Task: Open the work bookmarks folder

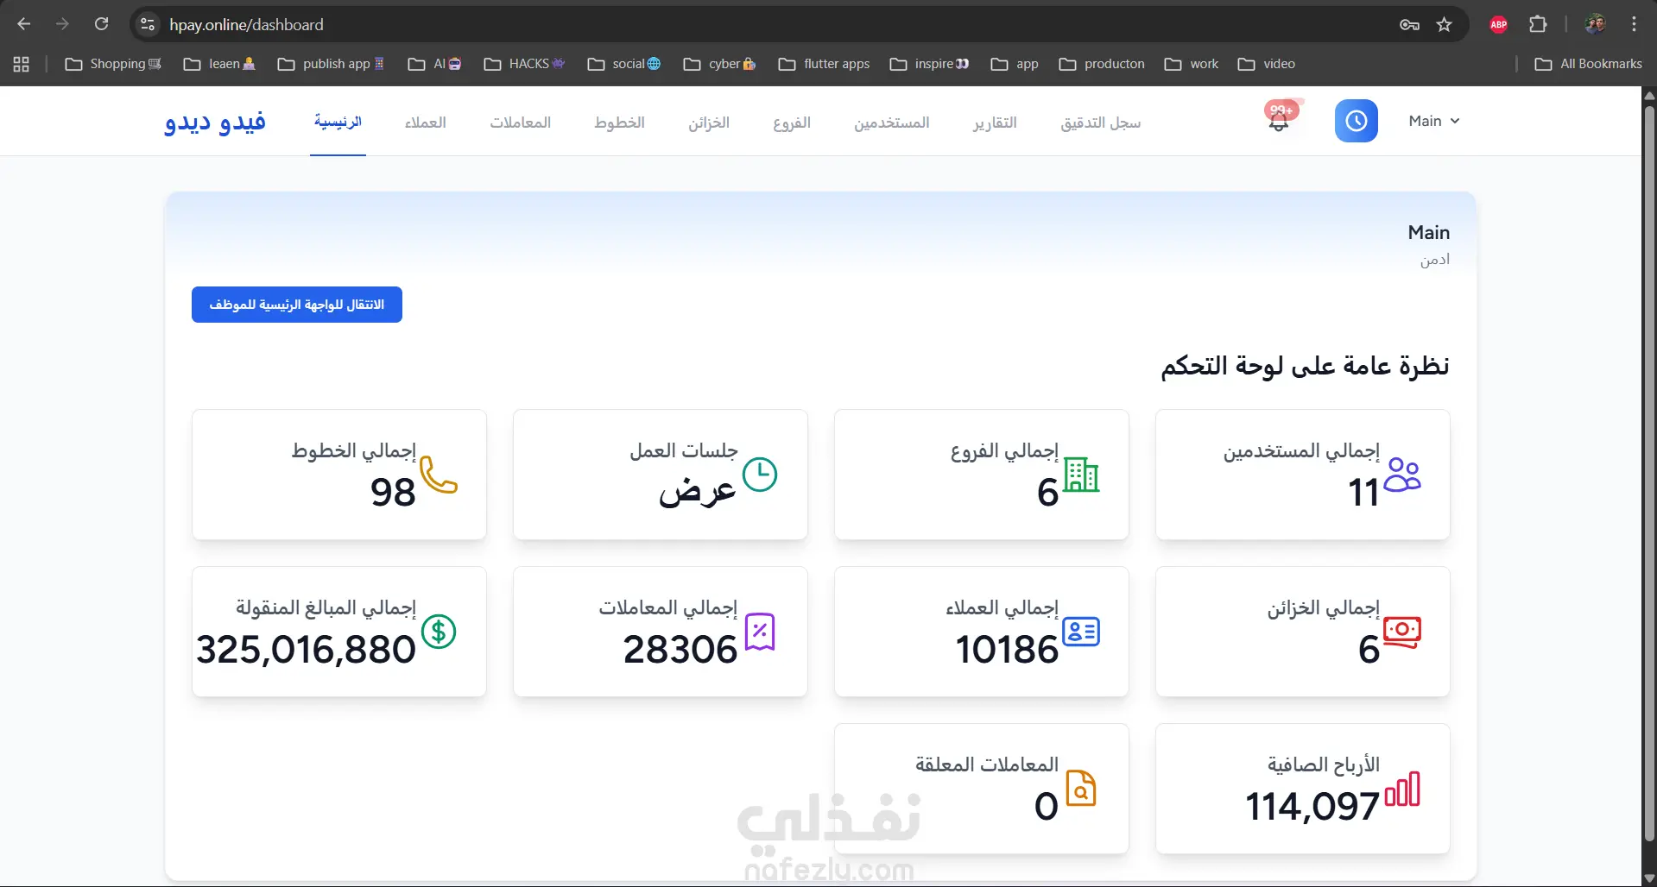Action: click(x=1191, y=64)
